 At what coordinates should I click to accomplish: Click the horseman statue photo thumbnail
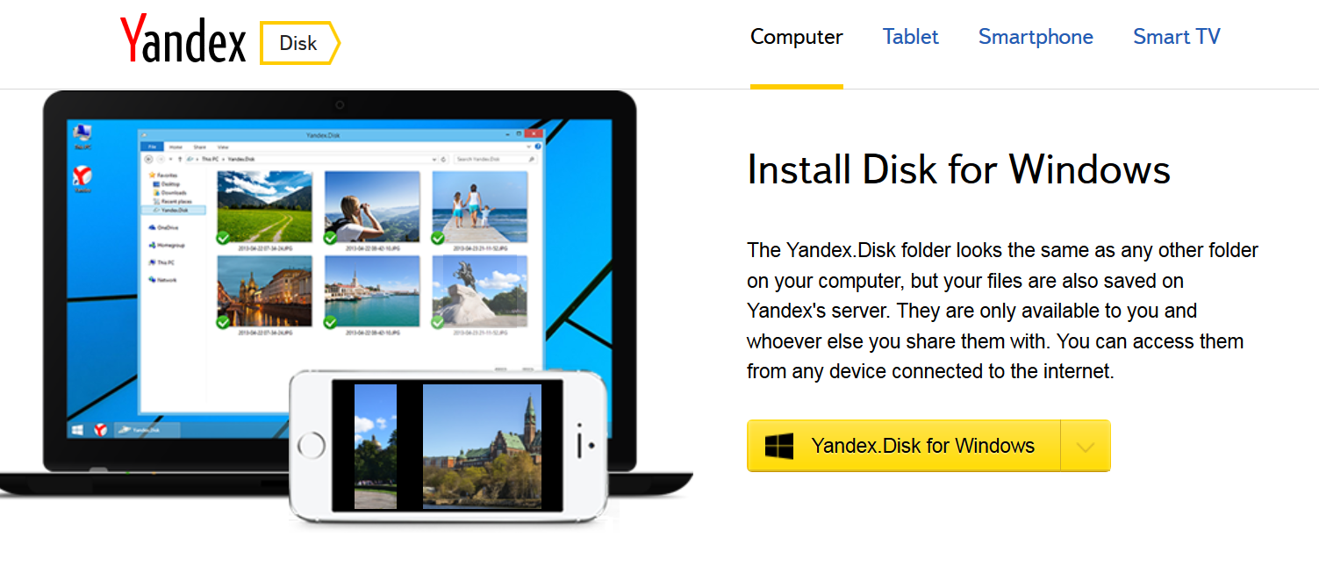479,291
